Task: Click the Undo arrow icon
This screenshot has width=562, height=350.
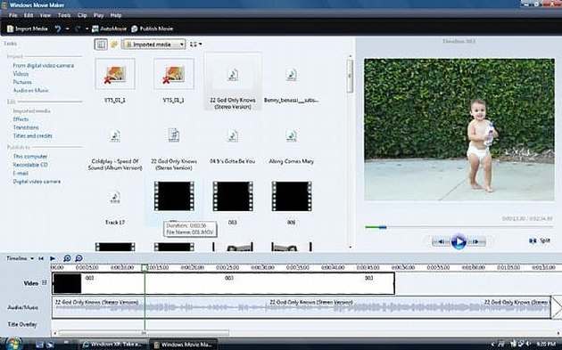Action: [x=58, y=28]
